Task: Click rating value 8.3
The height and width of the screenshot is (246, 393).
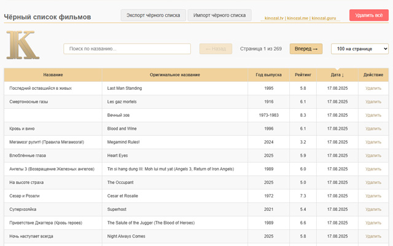Action: click(303, 115)
